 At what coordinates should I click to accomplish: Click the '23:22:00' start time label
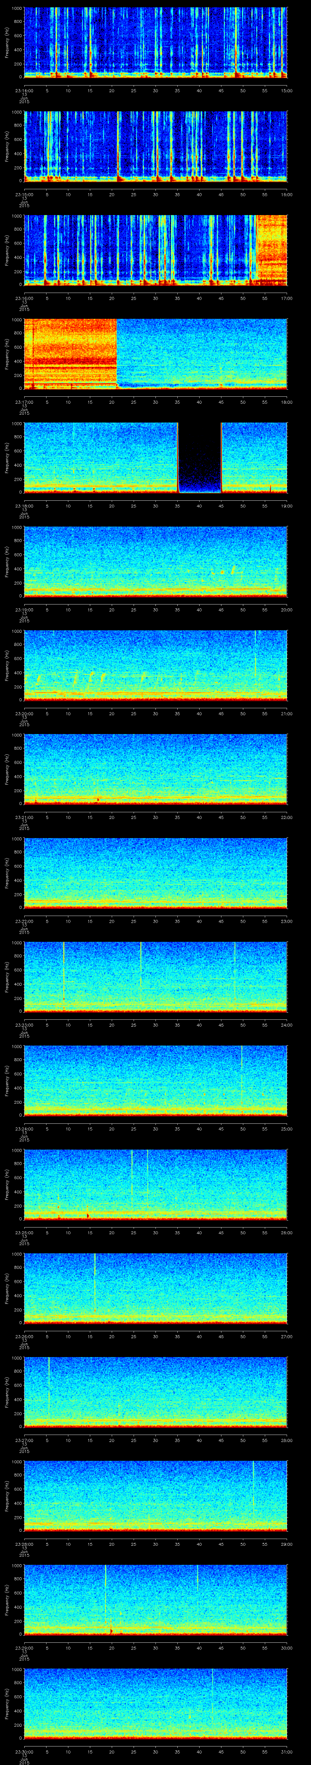pos(24,921)
